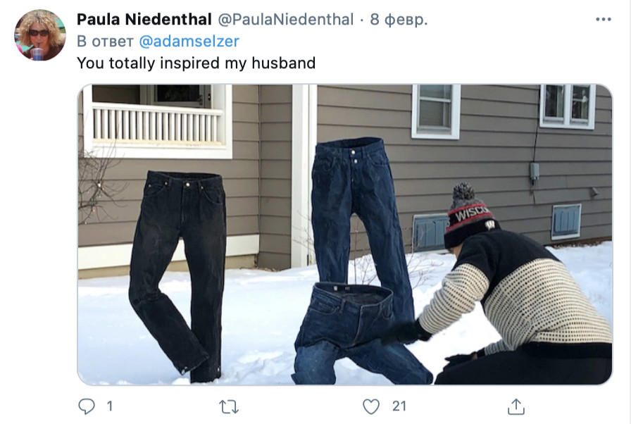This screenshot has width=631, height=424.
Task: Click the reply speech bubble icon
Action: click(86, 406)
